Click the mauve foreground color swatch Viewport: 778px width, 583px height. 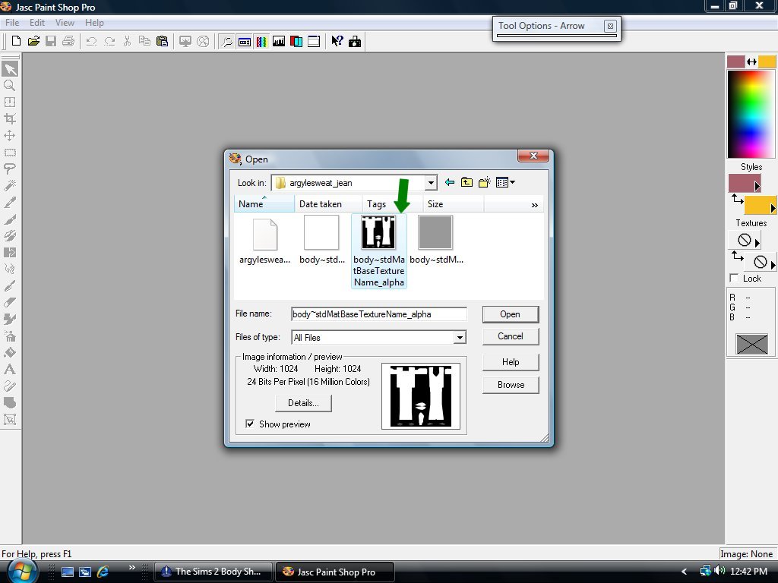click(x=735, y=61)
